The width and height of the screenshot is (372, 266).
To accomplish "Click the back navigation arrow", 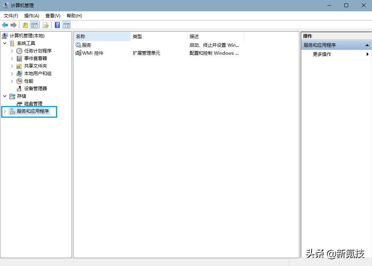I will click(5, 25).
